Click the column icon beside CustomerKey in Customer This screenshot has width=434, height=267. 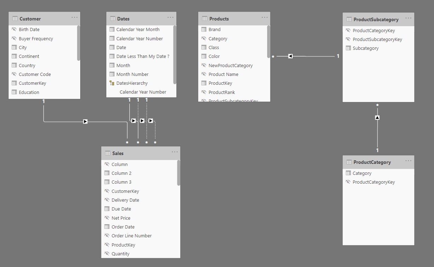pos(14,83)
